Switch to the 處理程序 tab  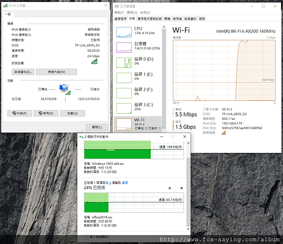[121, 19]
